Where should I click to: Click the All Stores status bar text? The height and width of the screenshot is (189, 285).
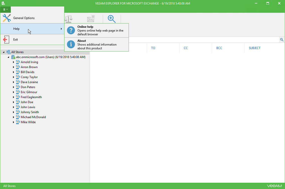[x=10, y=186]
